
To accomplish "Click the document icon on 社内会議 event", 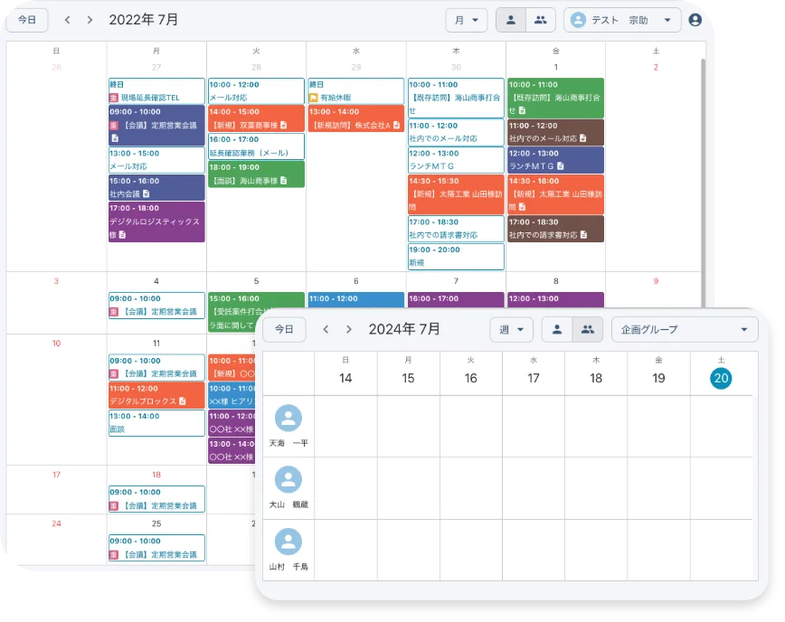I will (147, 193).
